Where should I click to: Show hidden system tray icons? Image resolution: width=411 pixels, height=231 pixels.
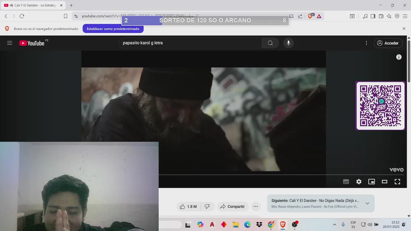[334, 225]
